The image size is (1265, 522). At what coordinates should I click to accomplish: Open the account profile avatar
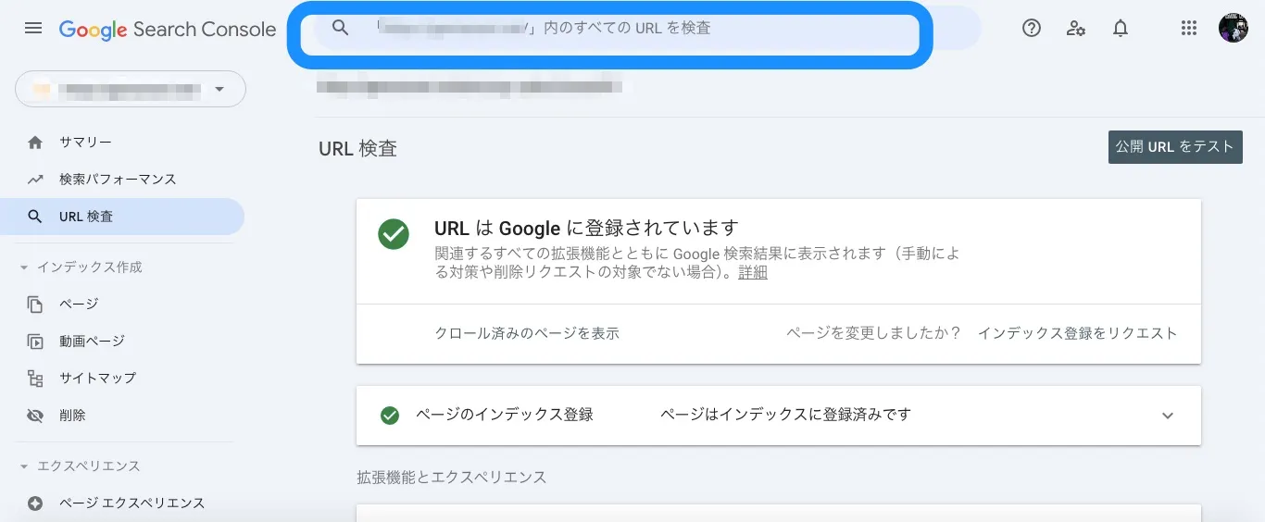tap(1234, 28)
